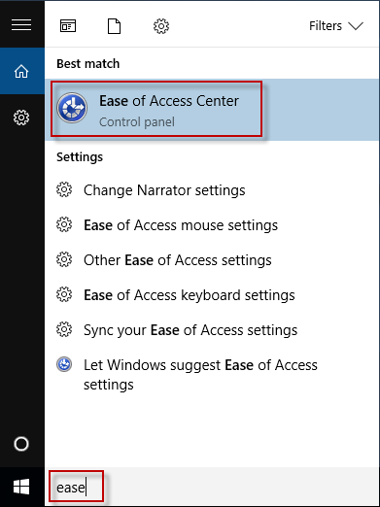Open Other Ease of Access settings
Viewport: 380px width, 507px height.
click(x=178, y=260)
